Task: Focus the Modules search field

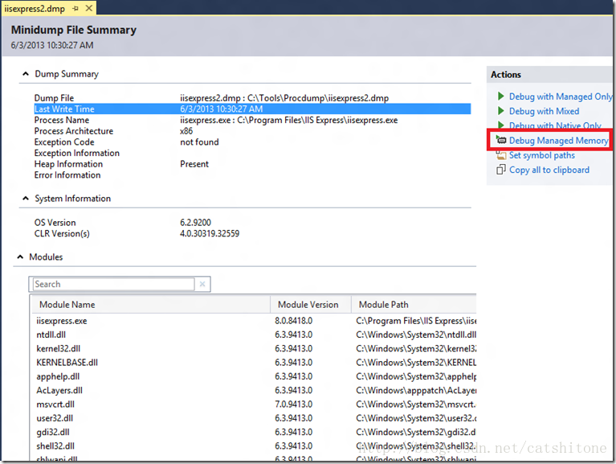Action: [x=113, y=284]
